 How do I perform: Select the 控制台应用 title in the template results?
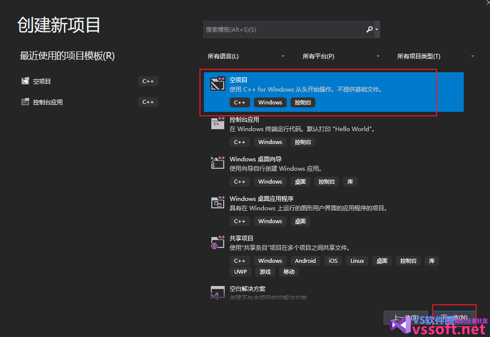(245, 120)
